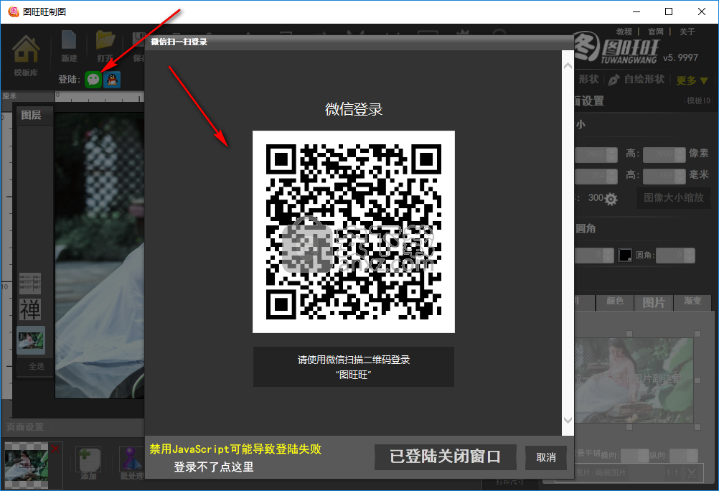Click the 打开 folder icon

[105, 46]
